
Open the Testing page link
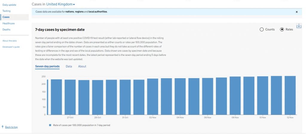6,11
